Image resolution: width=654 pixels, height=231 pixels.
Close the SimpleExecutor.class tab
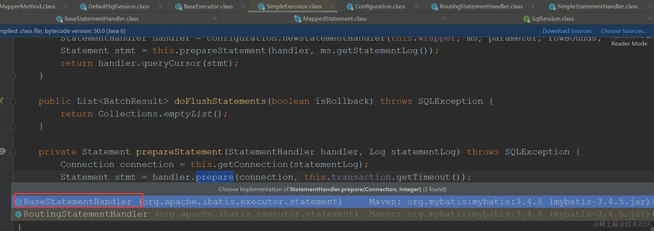pos(332,6)
